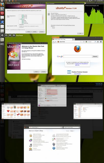Open the Microsoft Software License Terms link

[63, 26]
